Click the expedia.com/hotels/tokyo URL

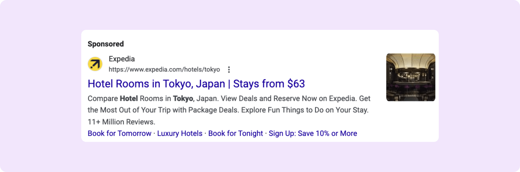point(164,69)
